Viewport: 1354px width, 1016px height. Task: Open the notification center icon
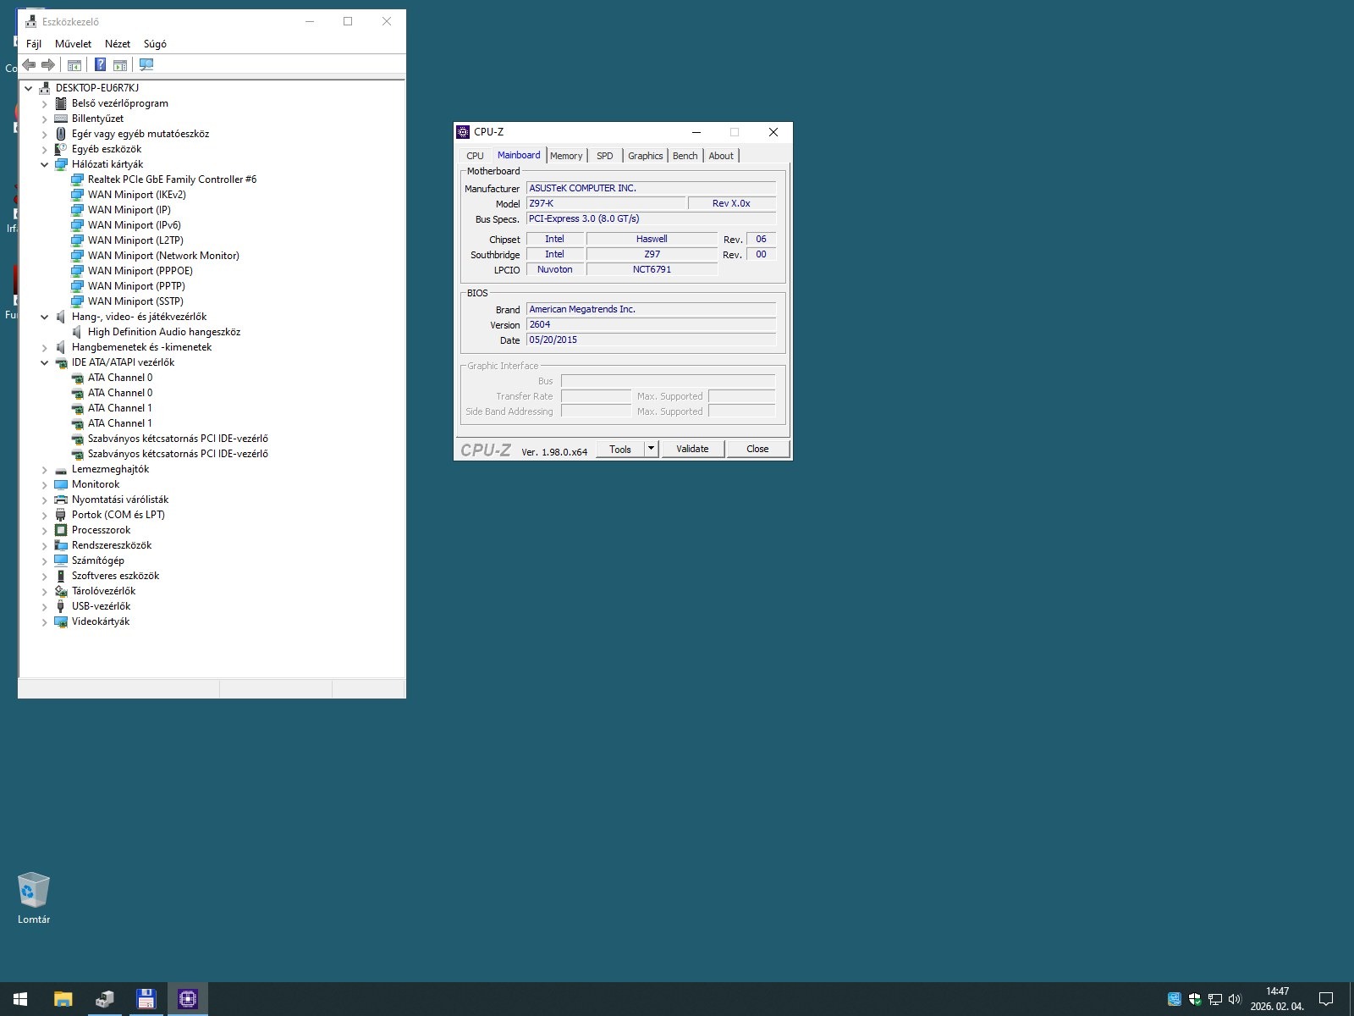click(x=1326, y=999)
